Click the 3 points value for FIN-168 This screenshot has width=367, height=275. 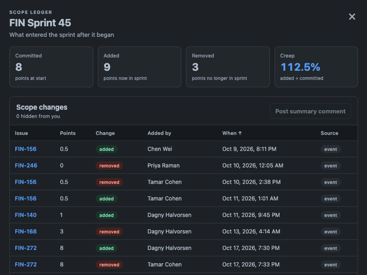[x=62, y=232]
